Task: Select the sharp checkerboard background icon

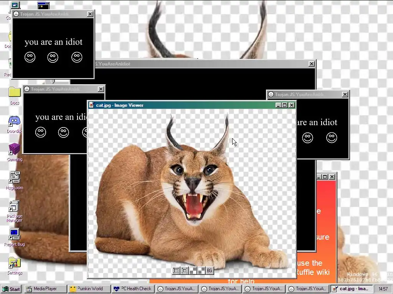Action: 193,271
